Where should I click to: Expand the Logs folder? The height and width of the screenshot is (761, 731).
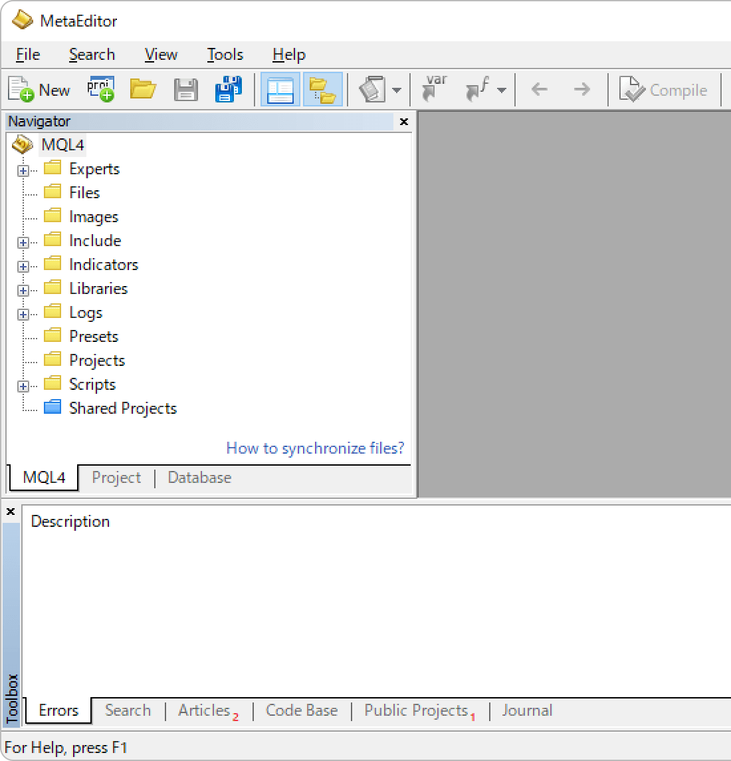23,314
